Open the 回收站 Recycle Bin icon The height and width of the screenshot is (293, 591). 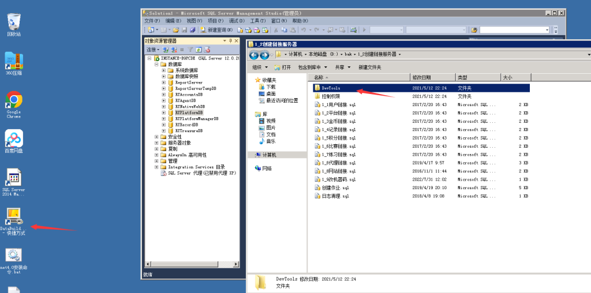coord(13,22)
